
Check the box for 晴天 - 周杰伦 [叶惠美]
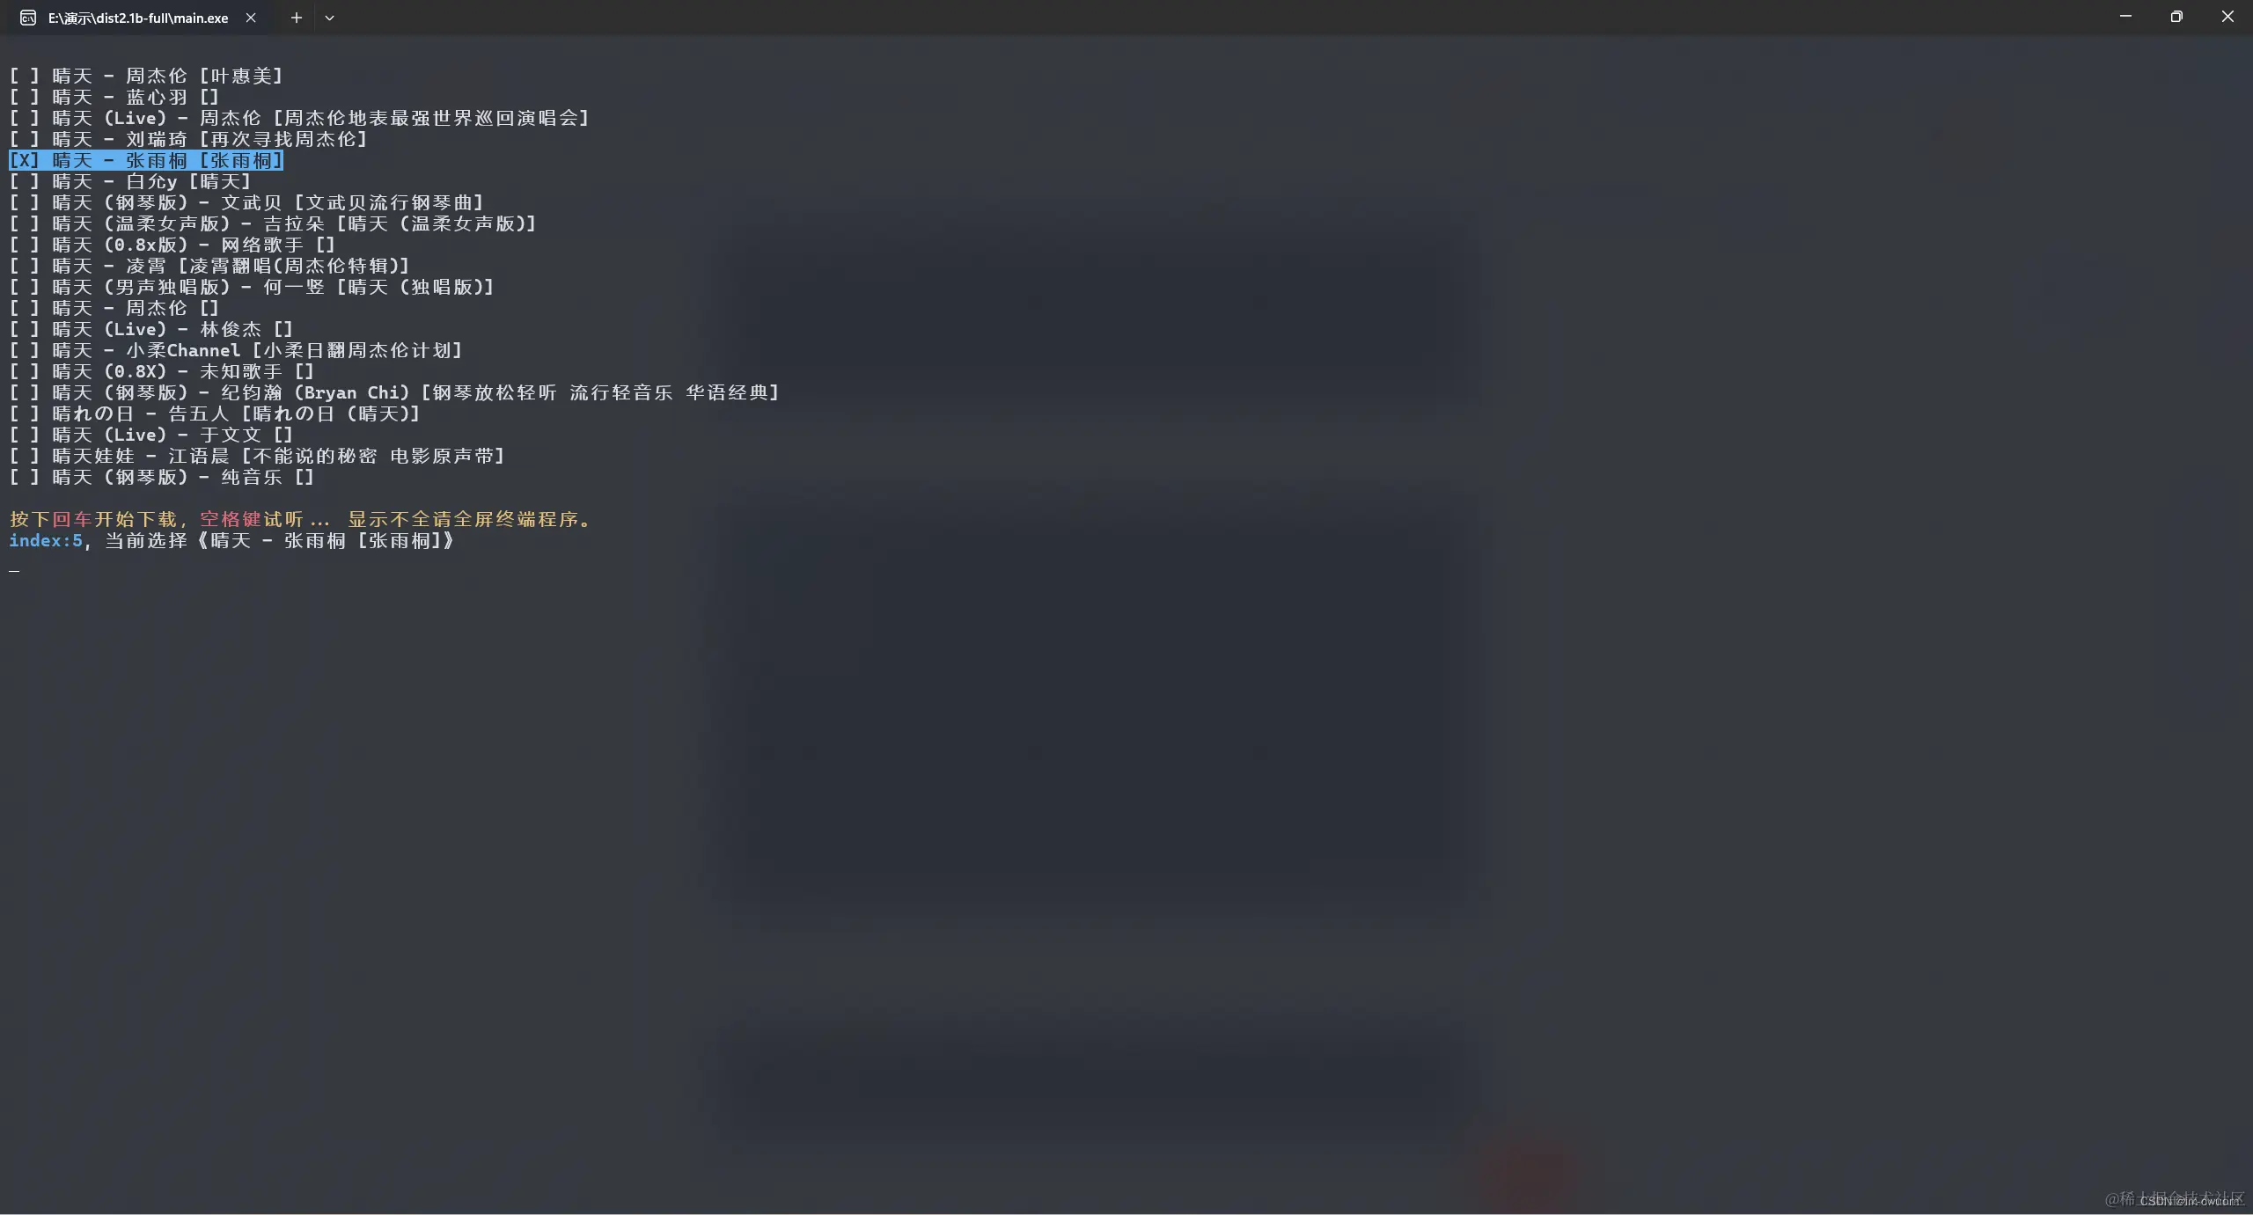click(x=24, y=76)
